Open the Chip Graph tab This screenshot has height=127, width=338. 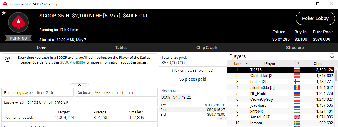[x=206, y=48]
